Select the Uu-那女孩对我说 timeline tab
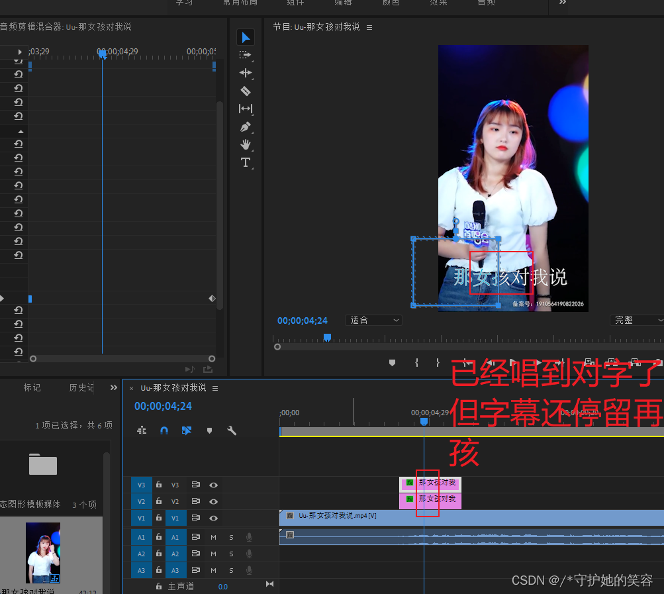Viewport: 664px width, 594px height. (x=173, y=388)
